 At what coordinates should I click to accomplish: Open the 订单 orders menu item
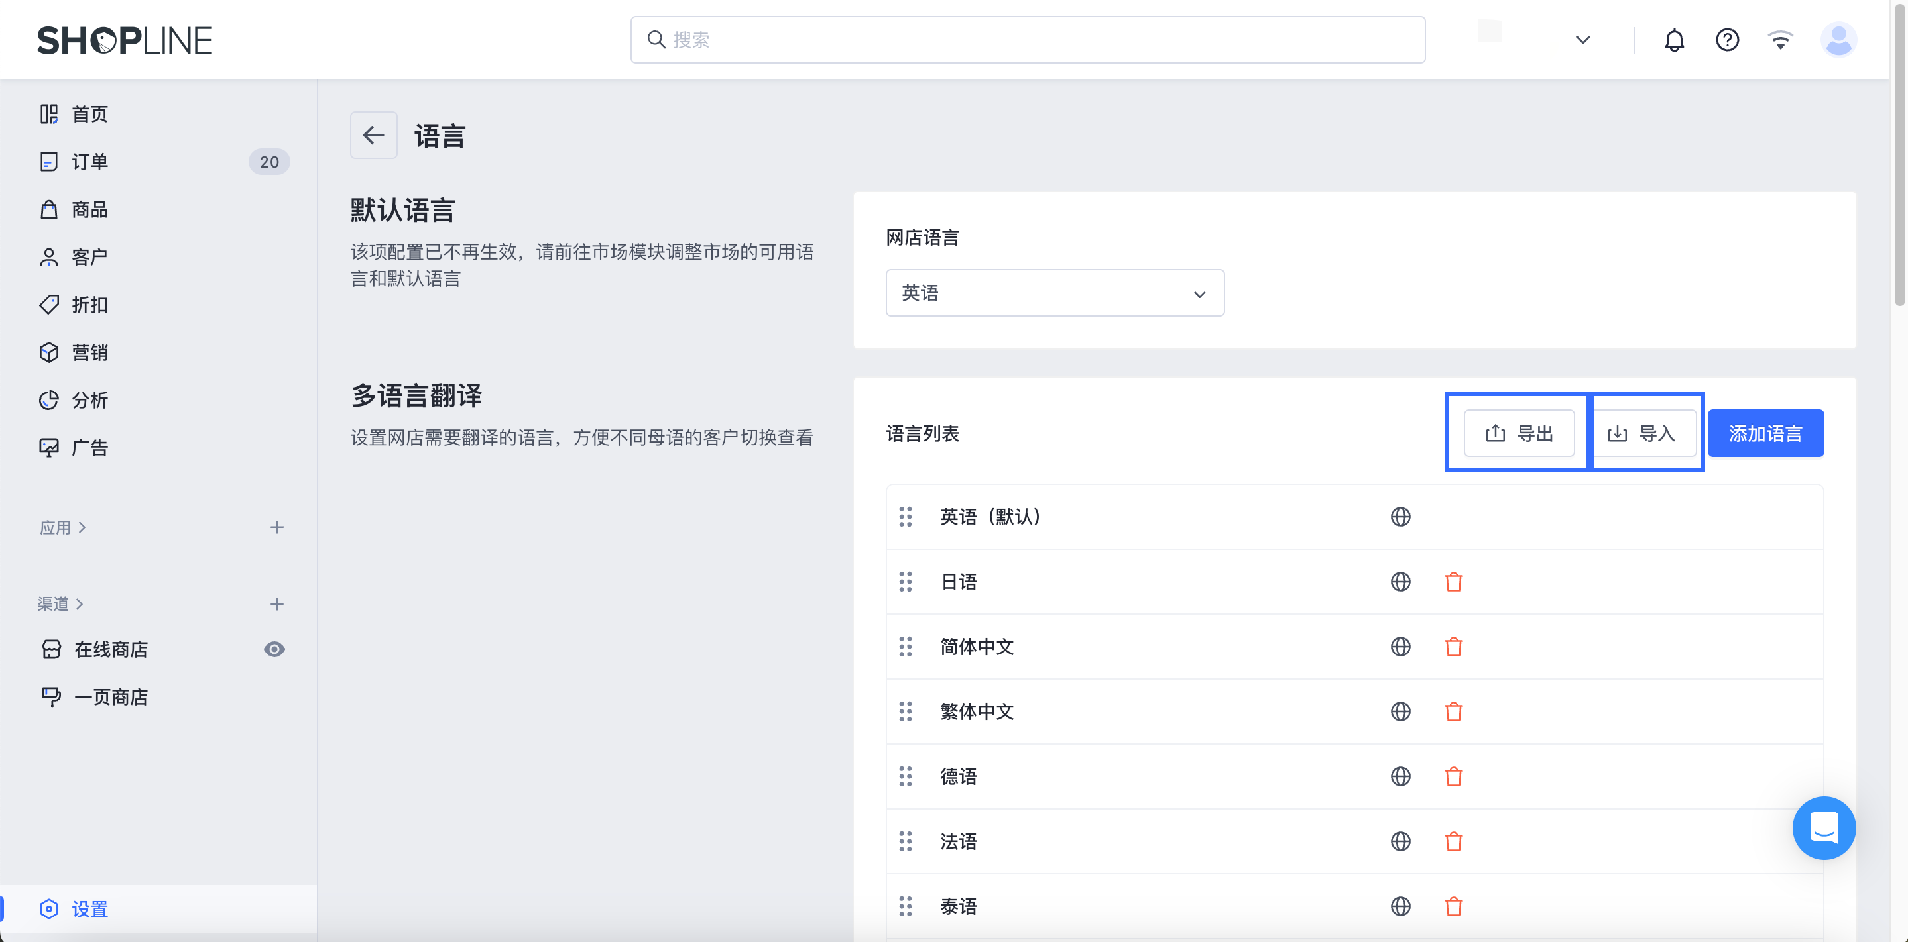pyautogui.click(x=89, y=162)
